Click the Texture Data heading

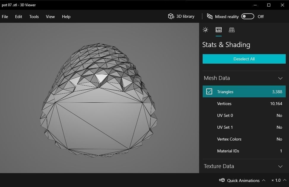[219, 166]
